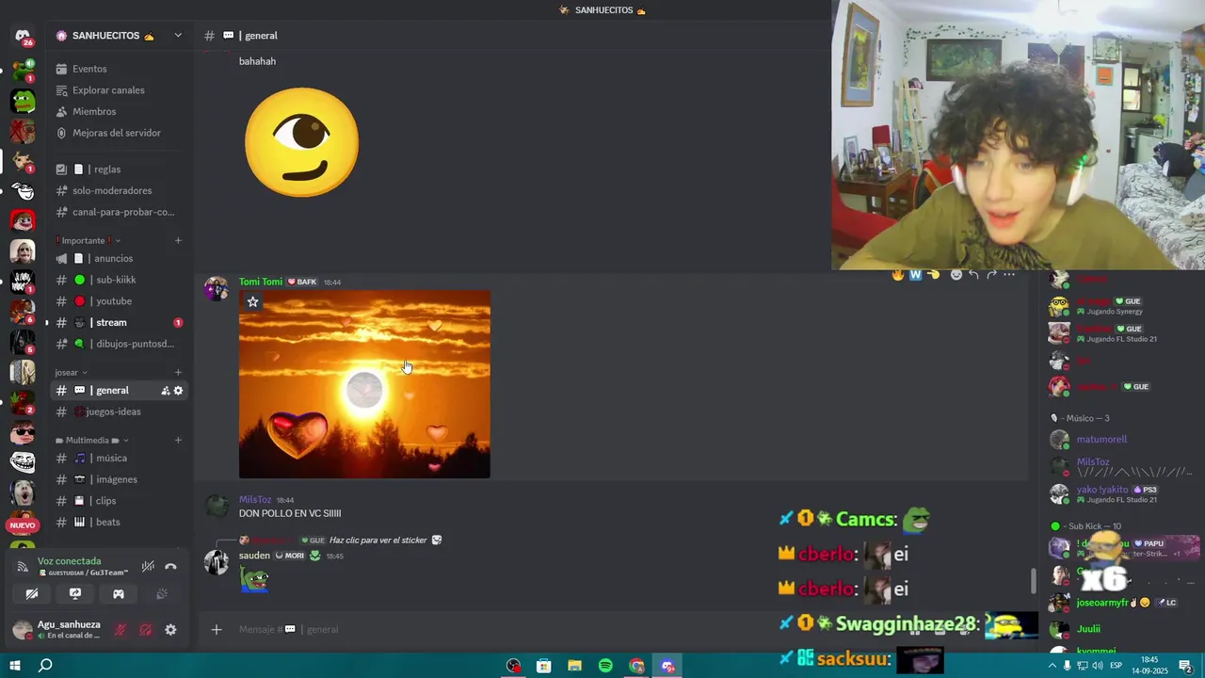This screenshot has width=1205, height=678.
Task: Click MilsToz username in chat
Action: pyautogui.click(x=255, y=500)
